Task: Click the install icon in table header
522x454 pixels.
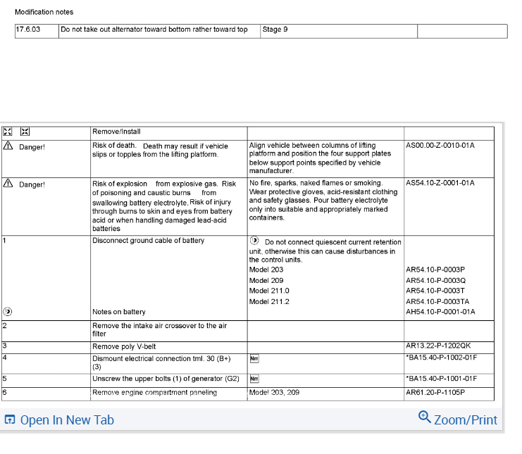Action: point(25,132)
